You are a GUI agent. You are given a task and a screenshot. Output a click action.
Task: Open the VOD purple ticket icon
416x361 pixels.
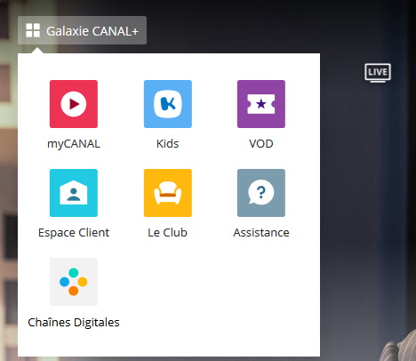(261, 104)
